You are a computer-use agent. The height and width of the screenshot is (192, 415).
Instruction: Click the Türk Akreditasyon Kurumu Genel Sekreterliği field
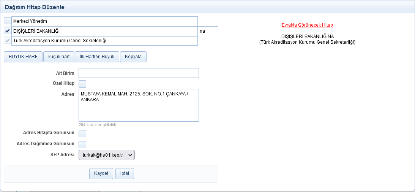click(x=104, y=41)
